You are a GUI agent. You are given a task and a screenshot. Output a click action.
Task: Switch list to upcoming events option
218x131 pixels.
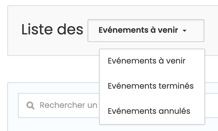(x=152, y=61)
